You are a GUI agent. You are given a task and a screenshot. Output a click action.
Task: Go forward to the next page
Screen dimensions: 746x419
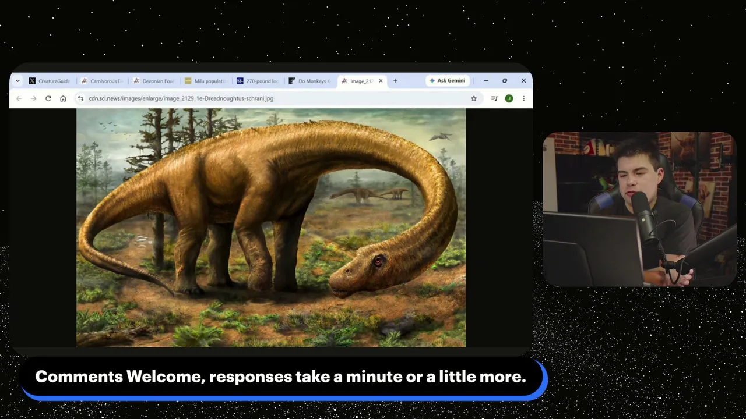pos(34,98)
